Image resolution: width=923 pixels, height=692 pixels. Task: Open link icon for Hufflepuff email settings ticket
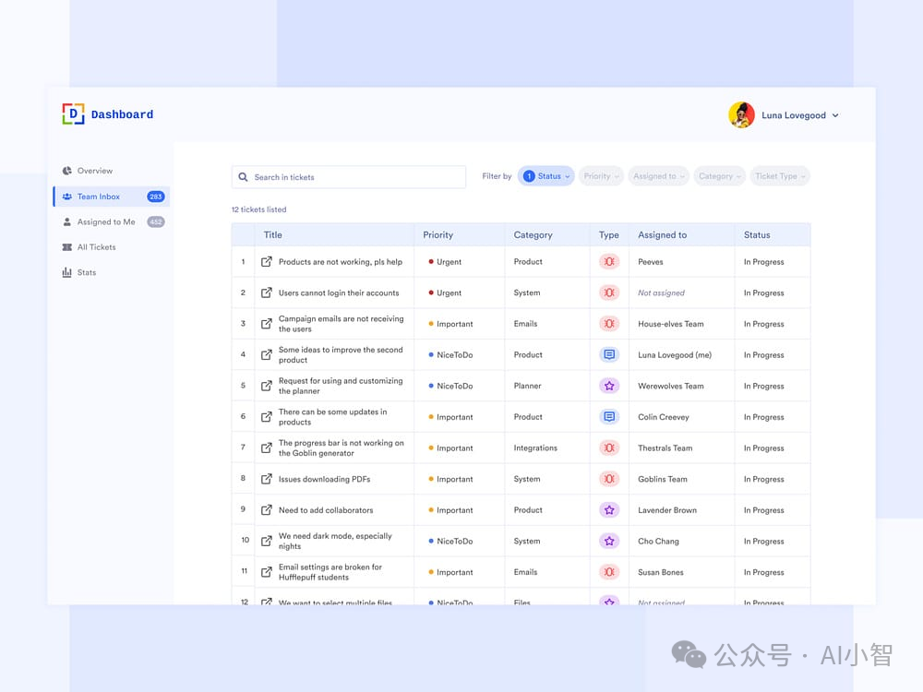[267, 572]
